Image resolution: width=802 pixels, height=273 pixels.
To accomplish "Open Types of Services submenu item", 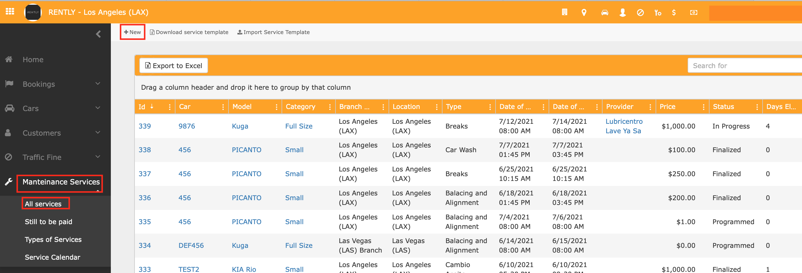I will click(53, 240).
